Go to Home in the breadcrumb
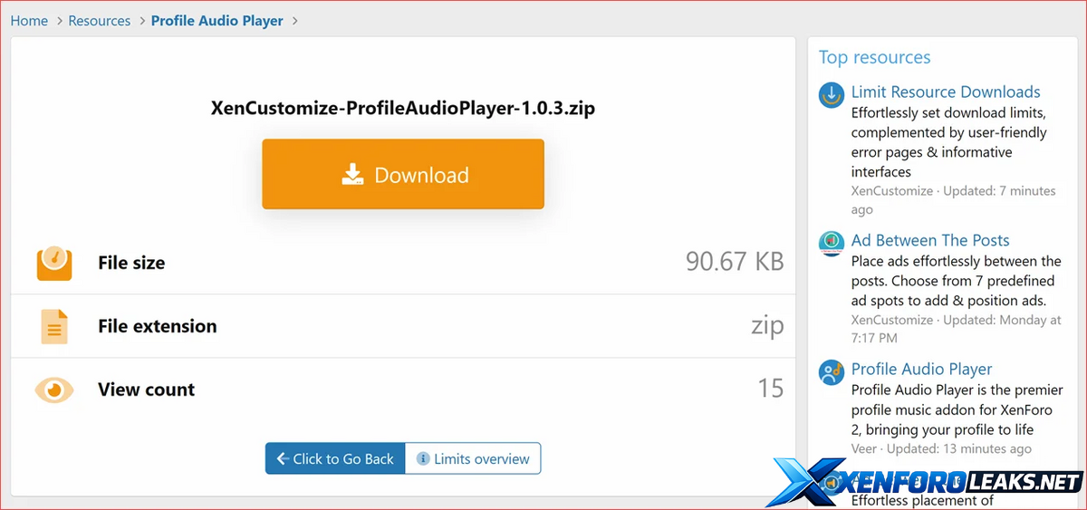 point(29,20)
